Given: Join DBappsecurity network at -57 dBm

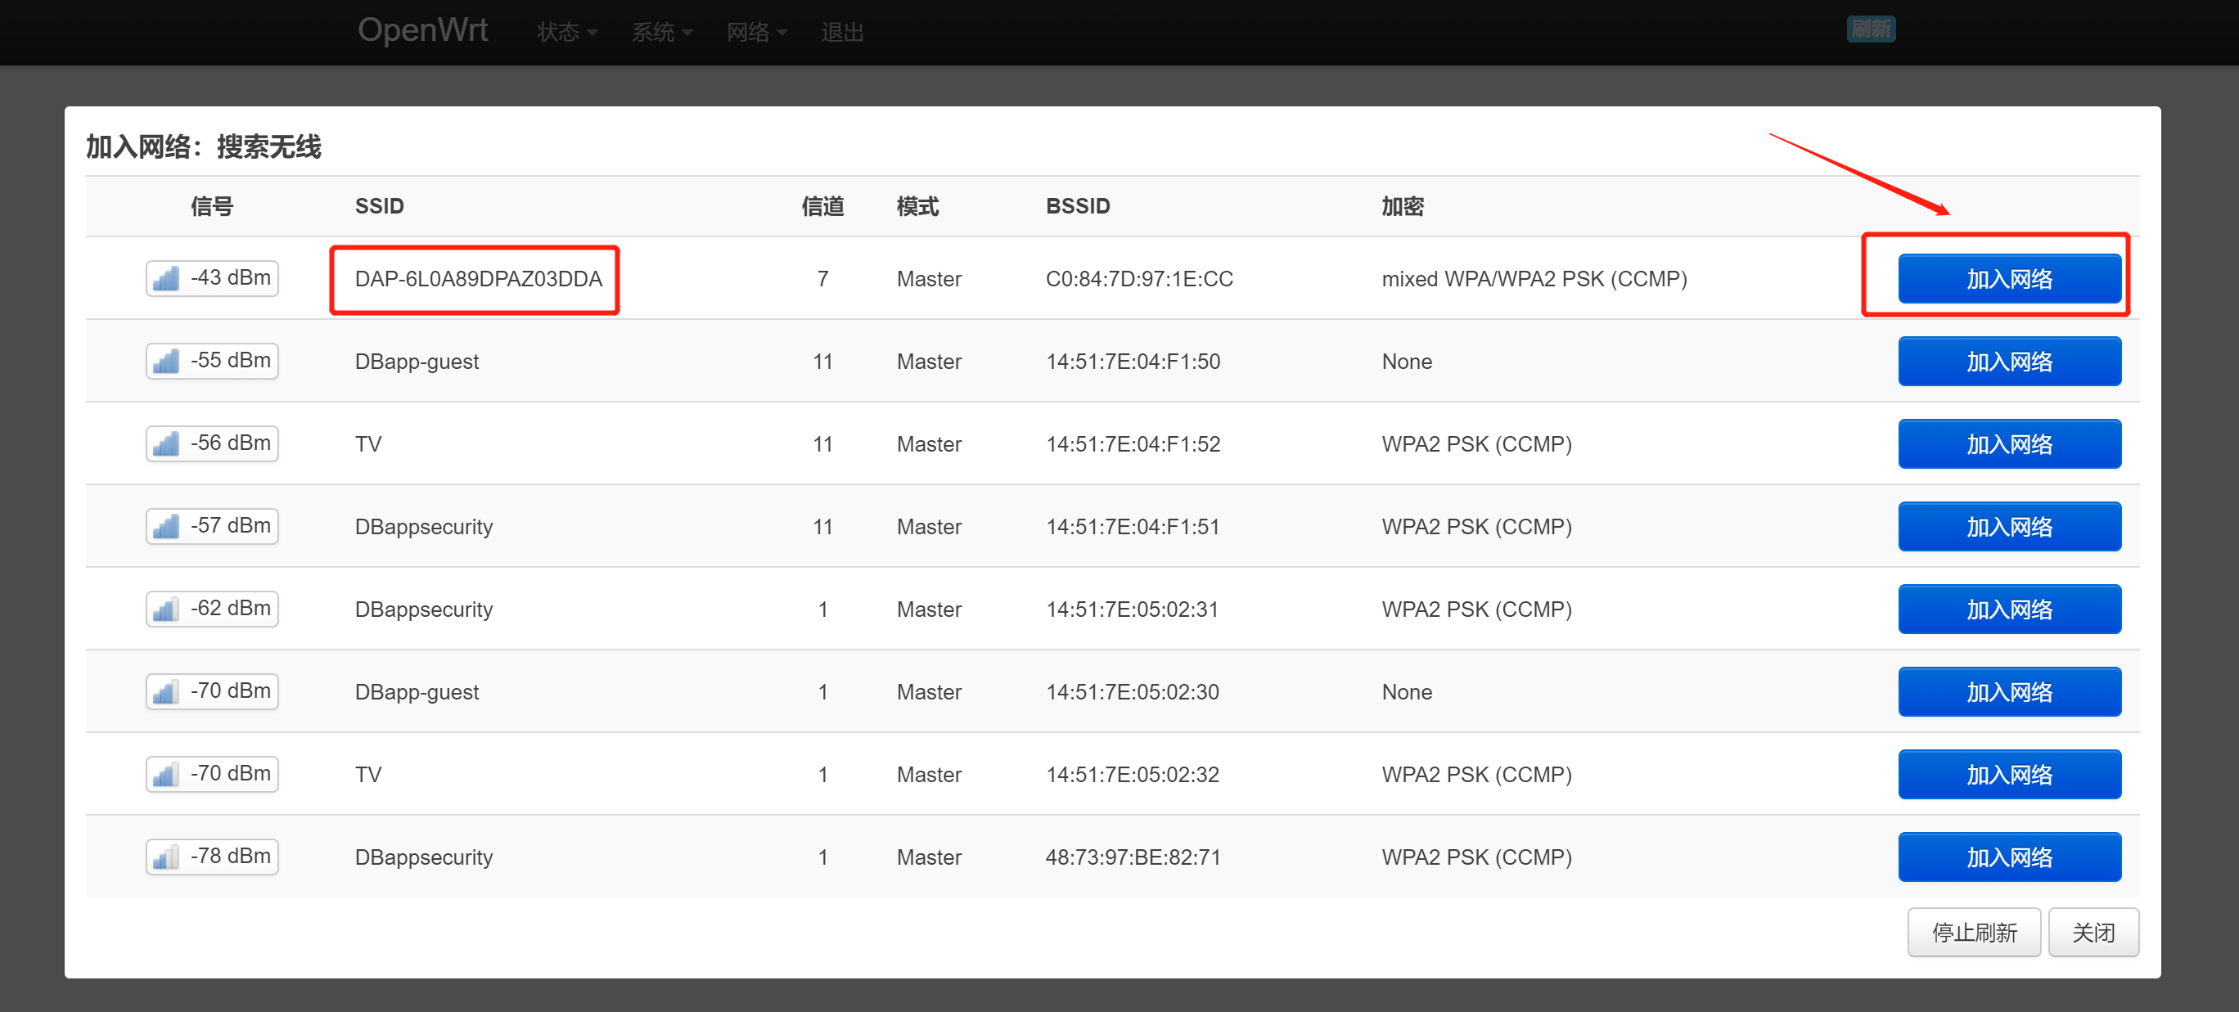Looking at the screenshot, I should (2009, 526).
